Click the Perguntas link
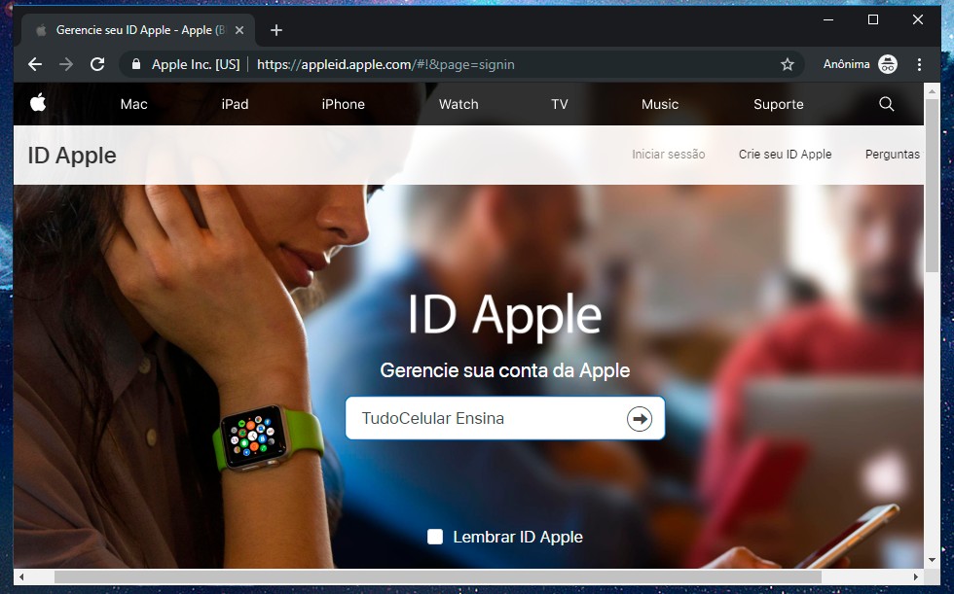The width and height of the screenshot is (954, 594). tap(893, 155)
